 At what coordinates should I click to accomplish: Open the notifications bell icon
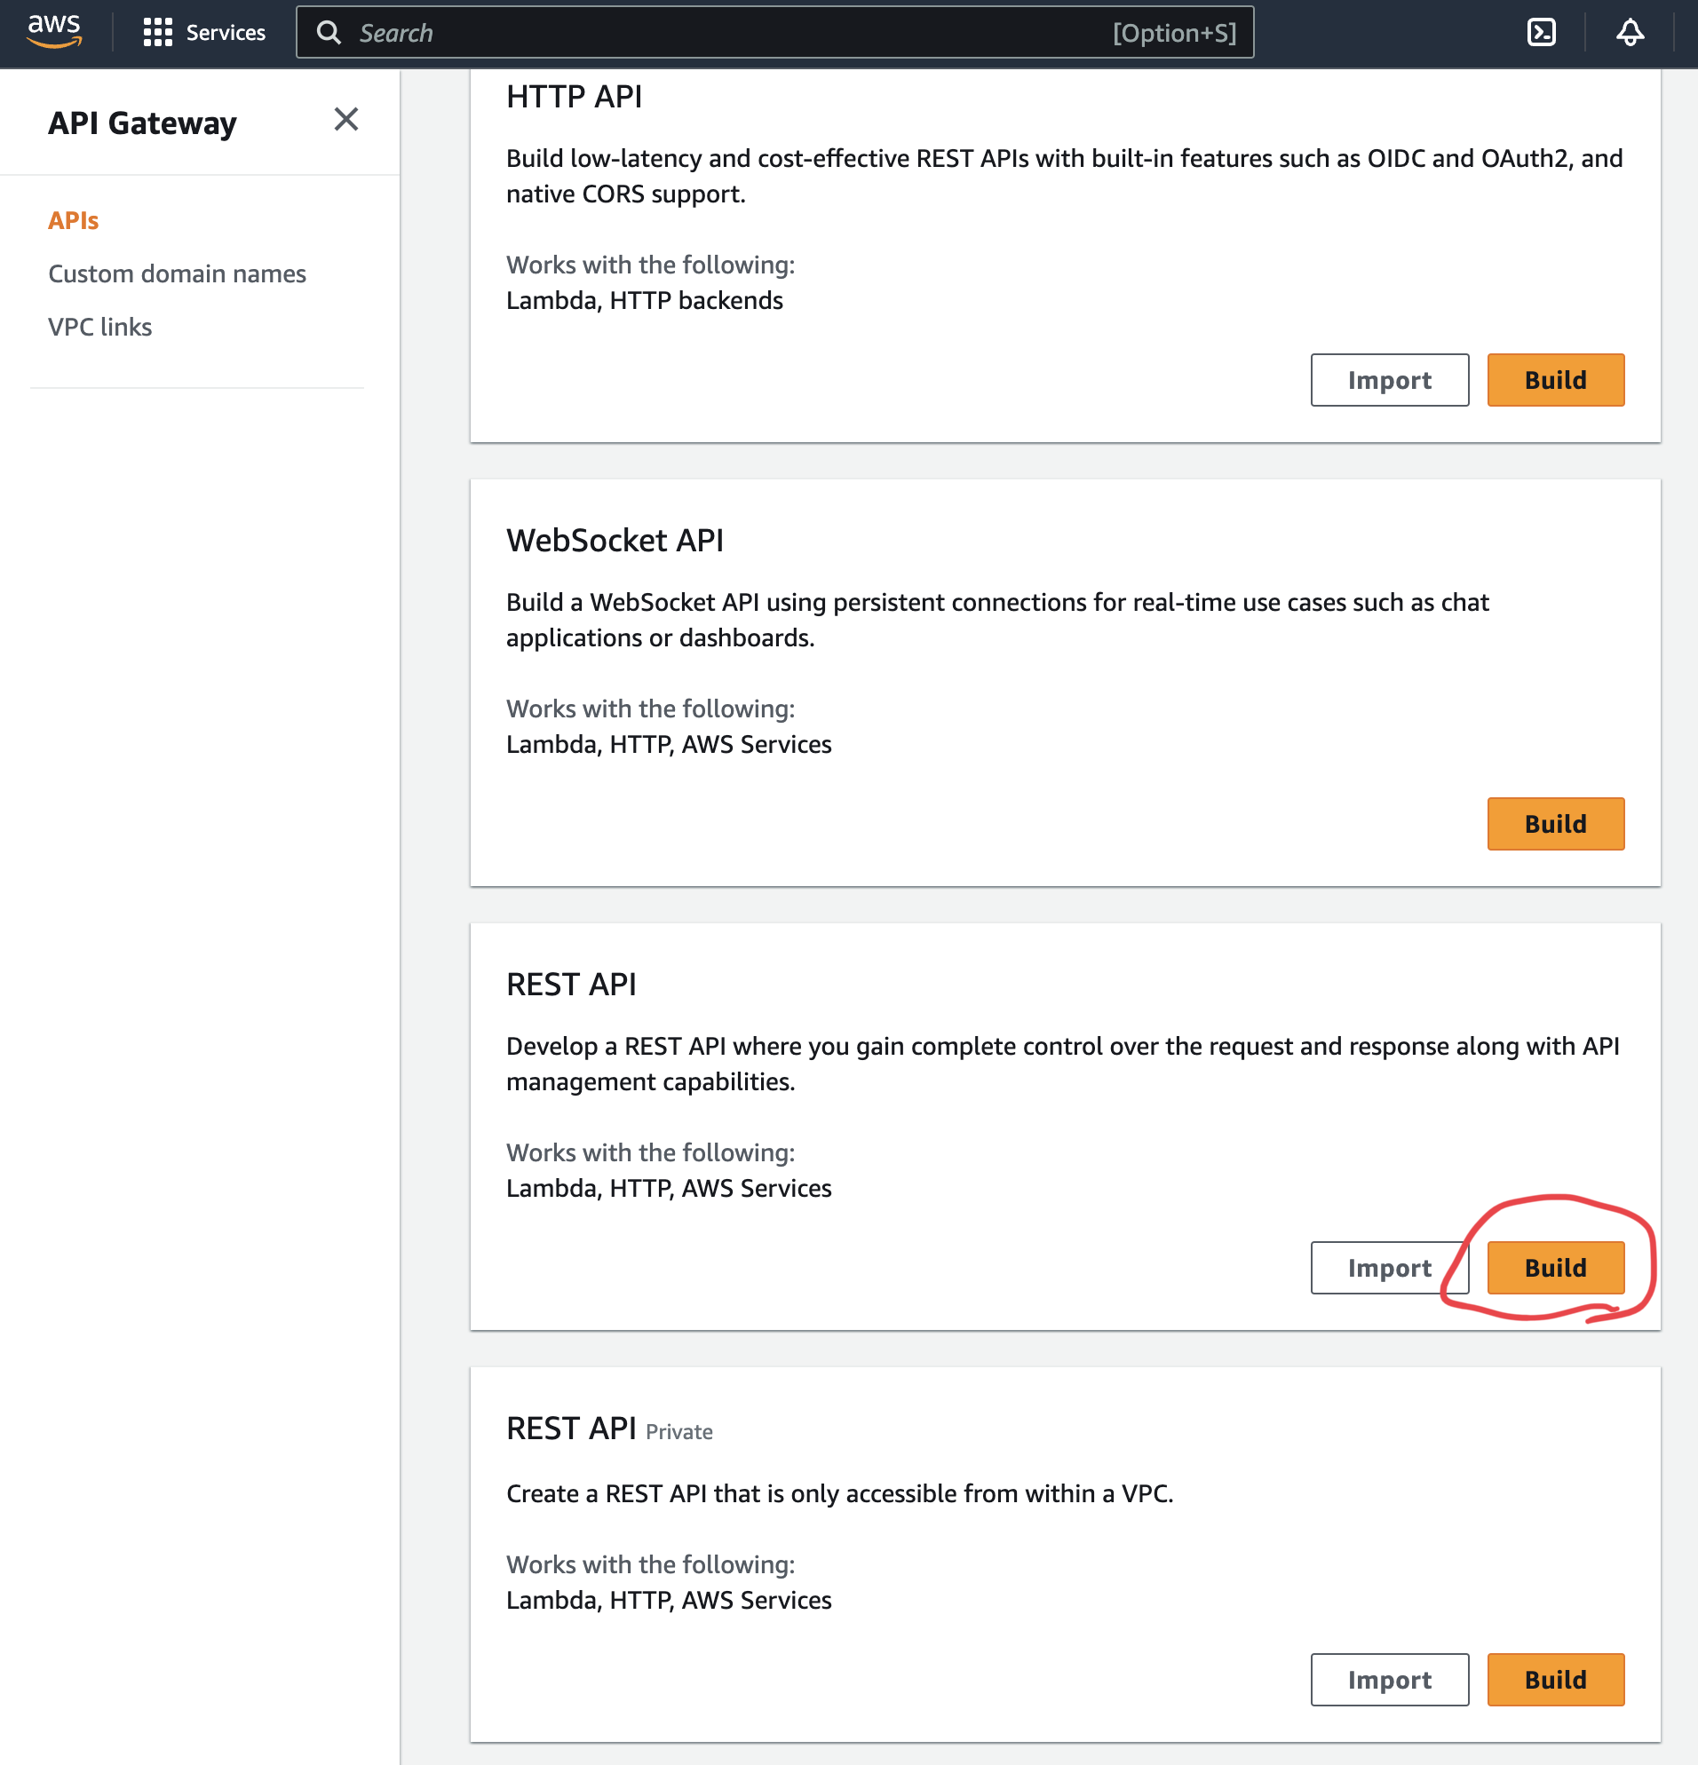click(x=1630, y=33)
